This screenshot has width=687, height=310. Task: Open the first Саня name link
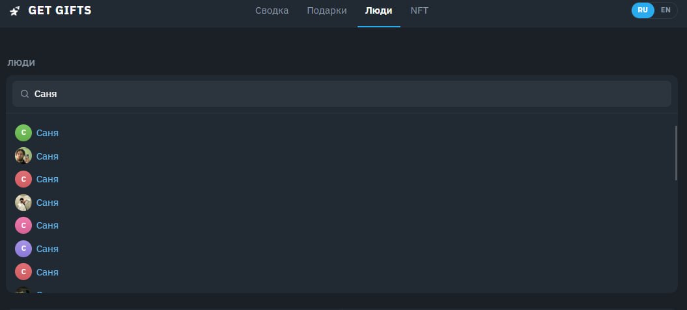[x=48, y=133]
